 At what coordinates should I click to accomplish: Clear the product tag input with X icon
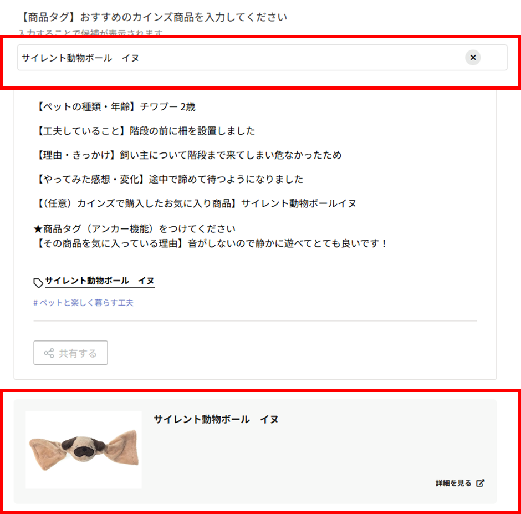click(x=473, y=58)
